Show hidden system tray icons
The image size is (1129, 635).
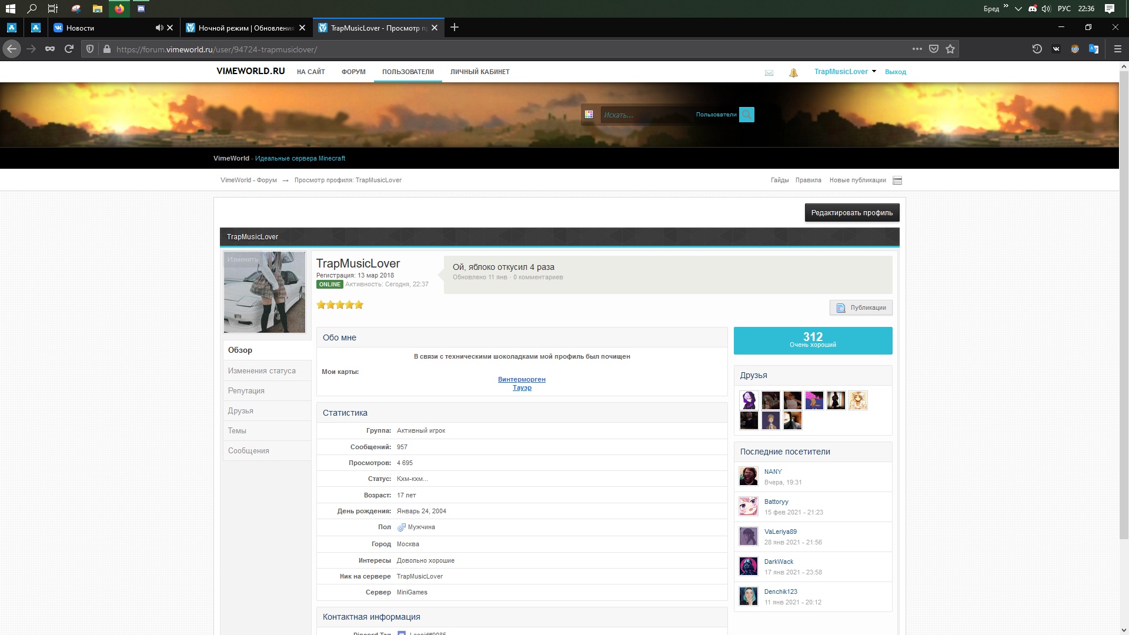pyautogui.click(x=1018, y=8)
